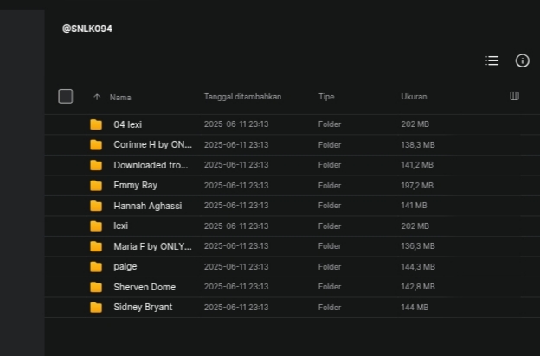Click the 04 lexi folder icon

[96, 124]
